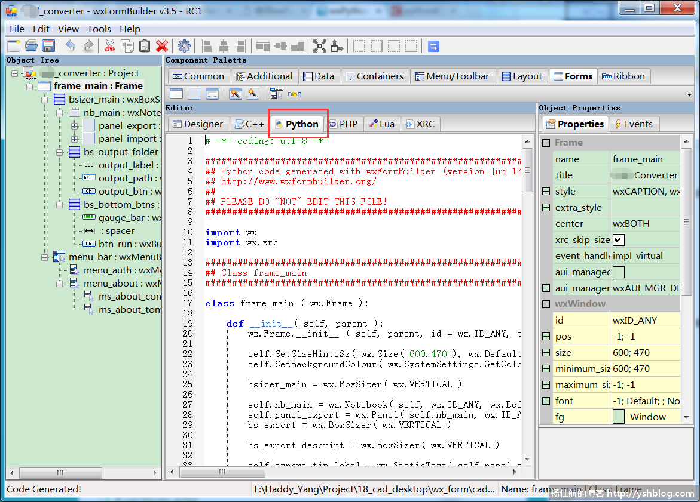Switch to the XRC editor tab
The width and height of the screenshot is (700, 502).
420,124
